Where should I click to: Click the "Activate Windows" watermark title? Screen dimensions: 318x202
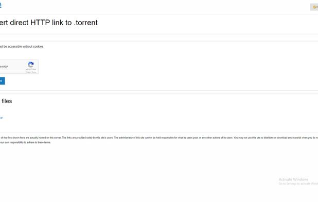tap(293, 179)
